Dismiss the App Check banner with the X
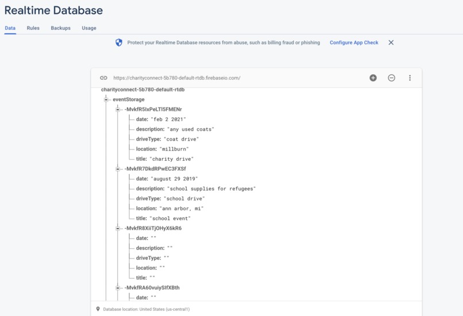The image size is (463, 316). [x=391, y=43]
